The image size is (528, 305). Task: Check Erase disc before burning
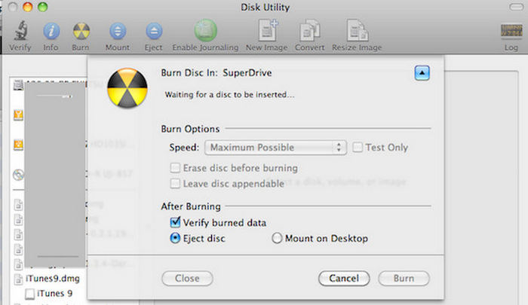175,167
